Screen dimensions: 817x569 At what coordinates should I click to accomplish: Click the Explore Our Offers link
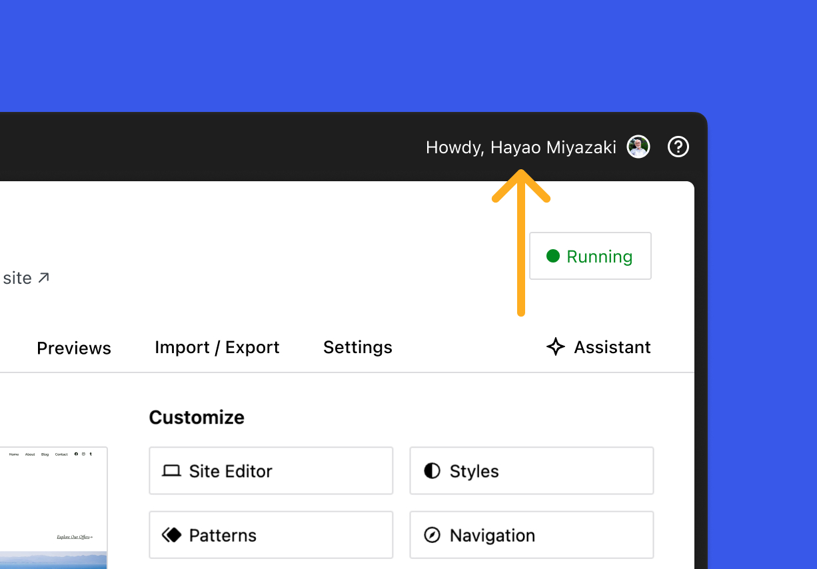[x=73, y=536]
